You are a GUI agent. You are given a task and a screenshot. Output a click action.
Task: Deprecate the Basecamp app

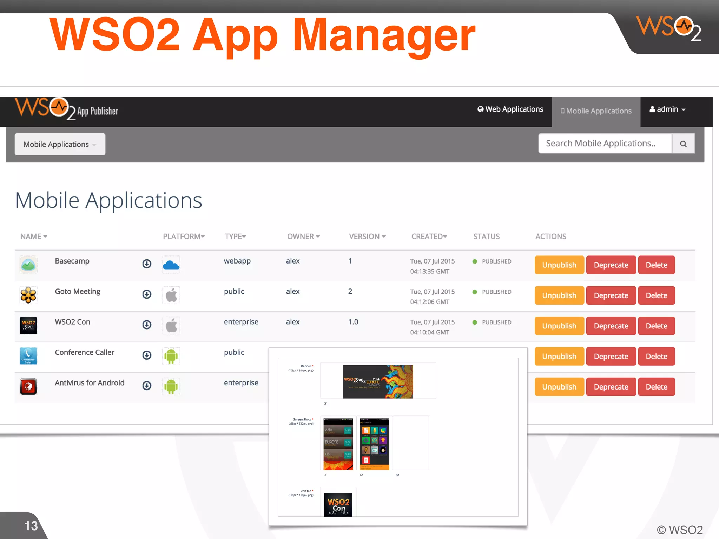611,265
